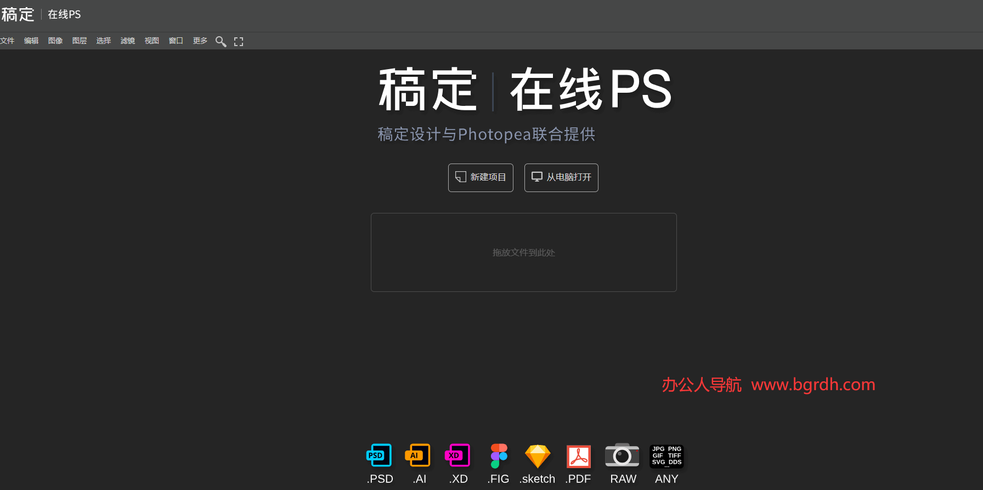
Task: Open the 选择 menu
Action: (x=104, y=41)
